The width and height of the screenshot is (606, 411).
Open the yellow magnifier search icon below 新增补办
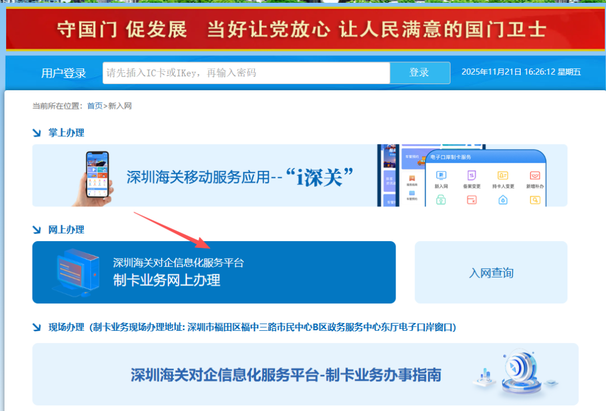click(x=535, y=200)
